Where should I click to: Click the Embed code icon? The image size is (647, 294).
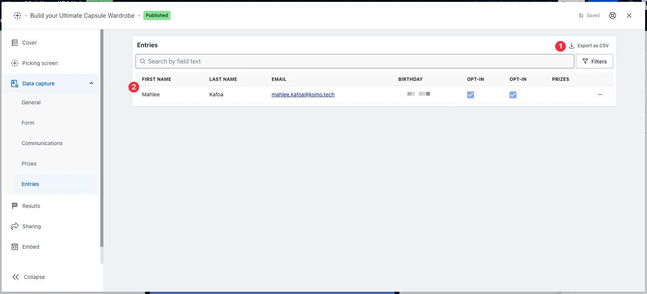[15, 247]
